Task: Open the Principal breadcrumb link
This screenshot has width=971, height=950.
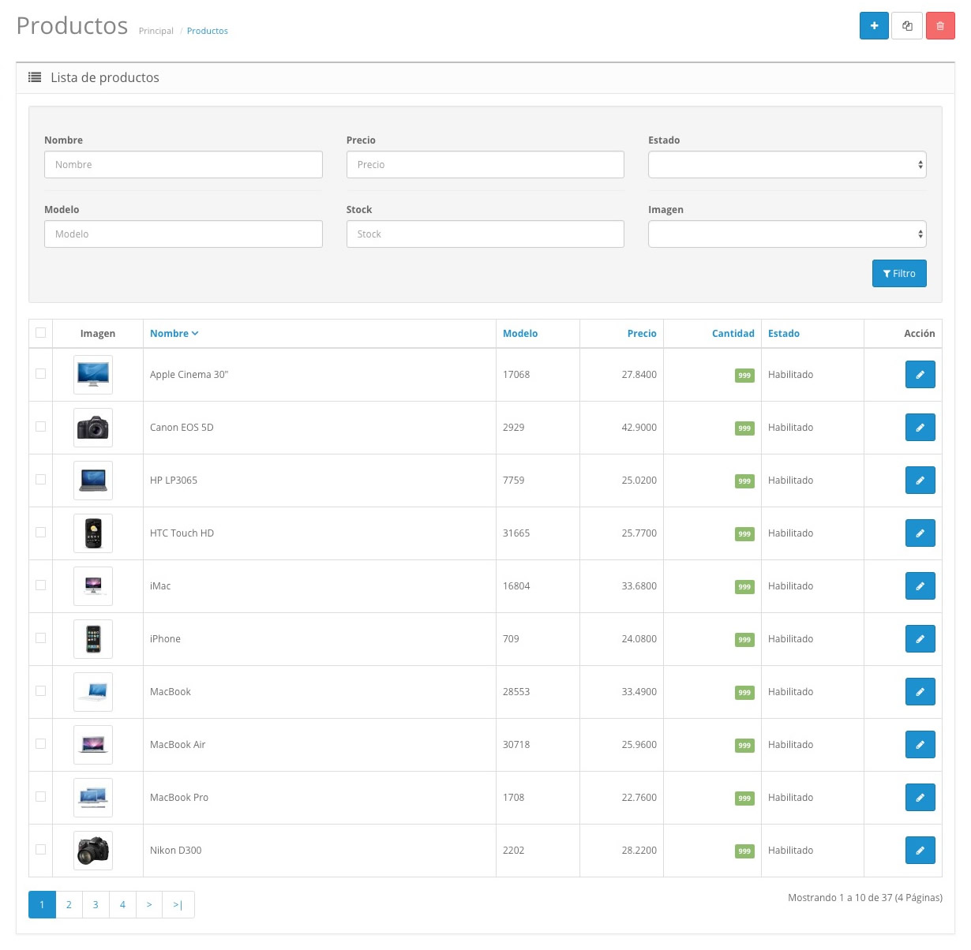Action: [x=156, y=31]
